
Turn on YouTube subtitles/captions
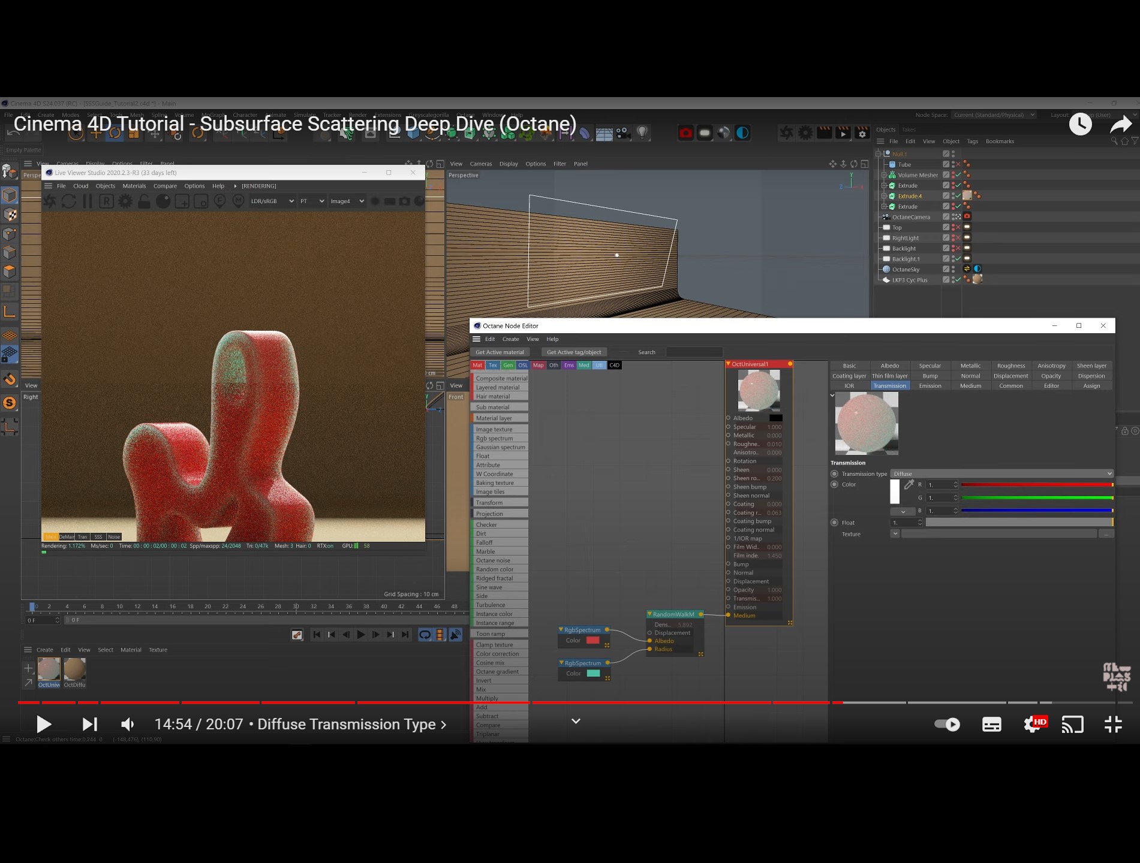tap(991, 725)
